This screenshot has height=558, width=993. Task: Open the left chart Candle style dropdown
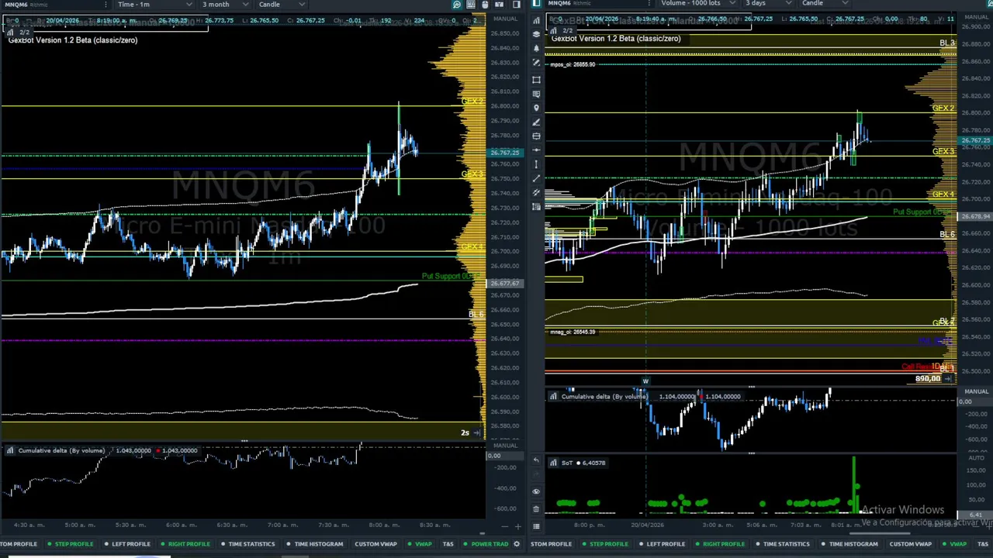click(281, 5)
